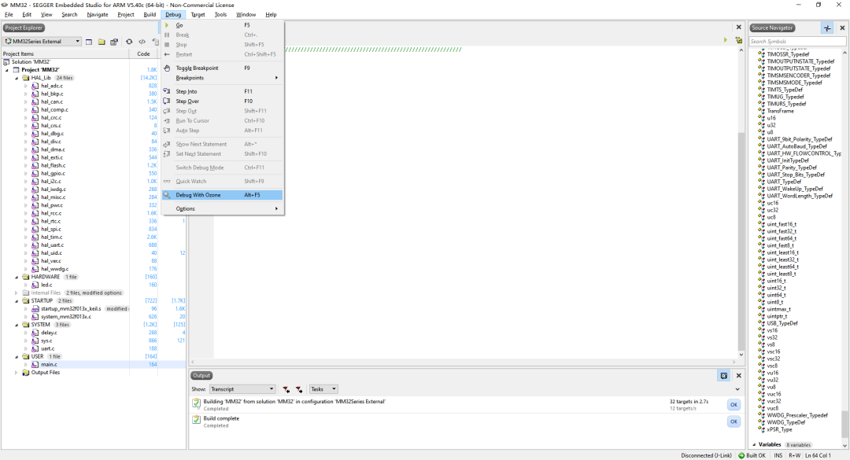Viewport: 850px width, 460px height.
Task: Open the Build menu
Action: tap(150, 15)
